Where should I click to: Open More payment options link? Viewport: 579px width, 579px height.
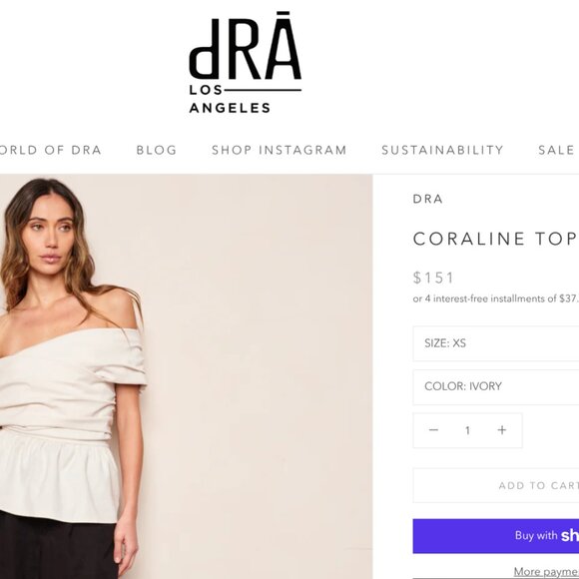546,572
